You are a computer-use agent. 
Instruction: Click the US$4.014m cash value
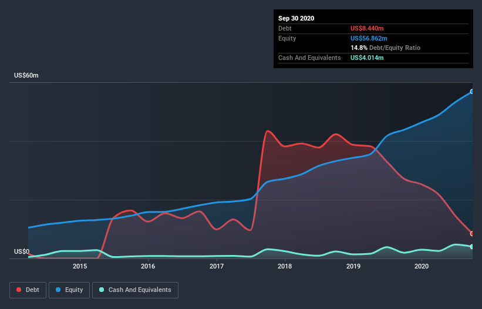pos(367,58)
